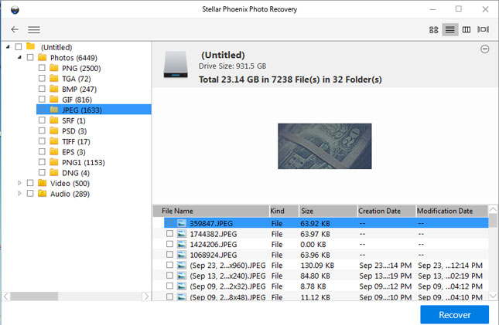The width and height of the screenshot is (499, 325).
Task: Switch to cover flow view icon
Action: tap(483, 29)
